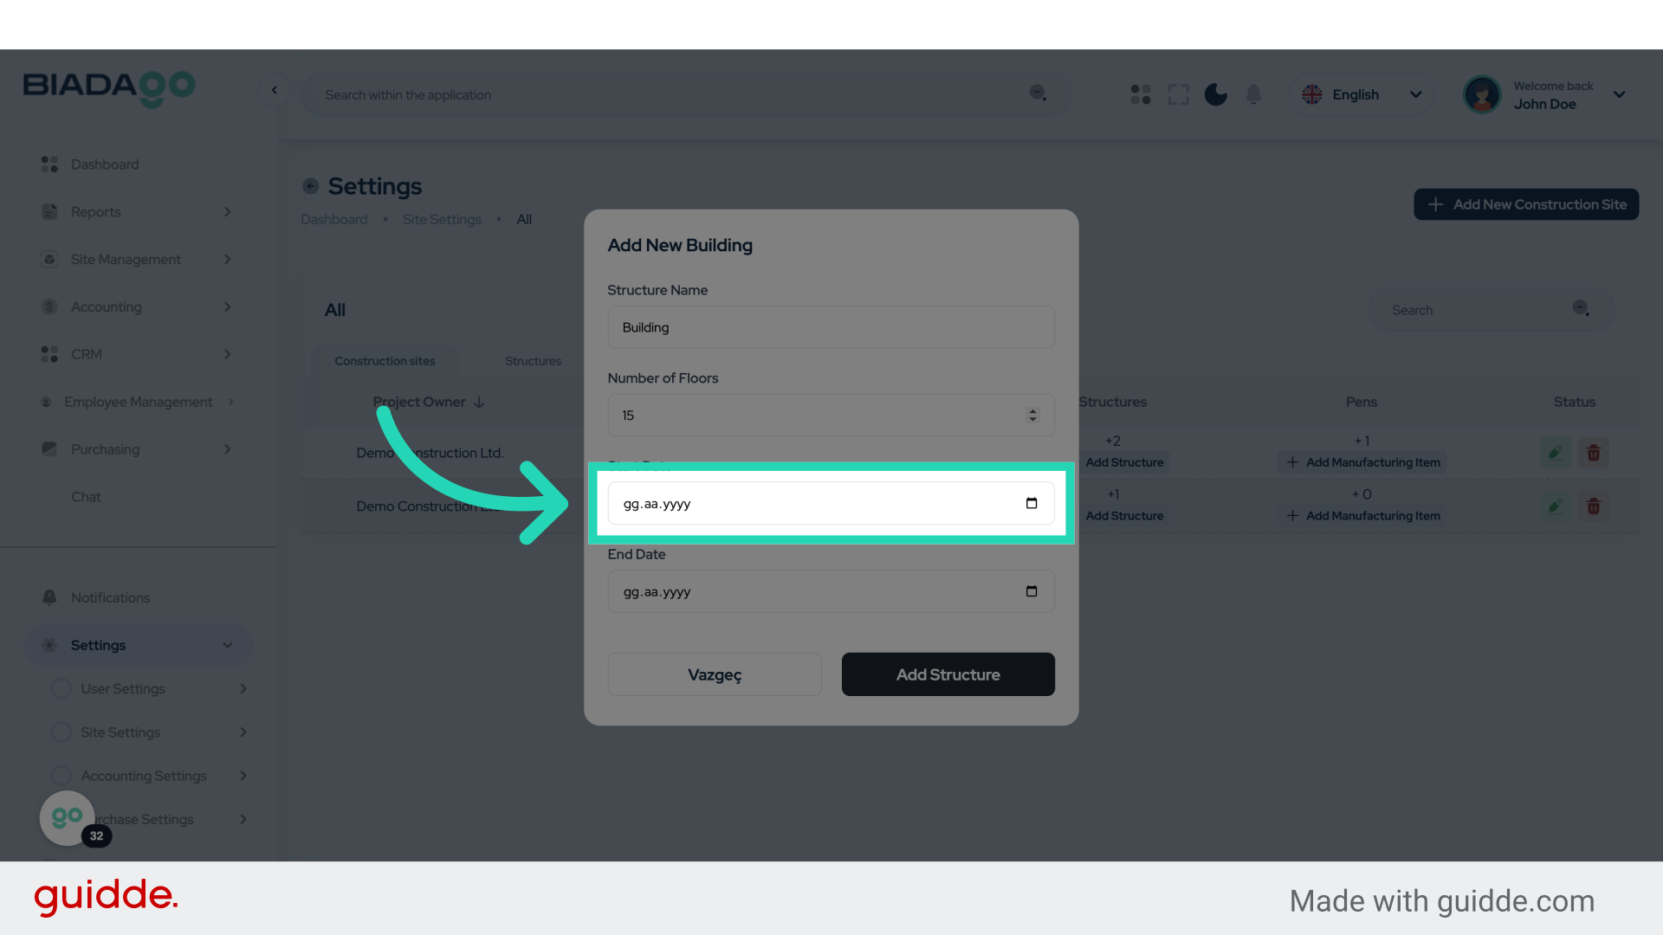This screenshot has height=935, width=1663.
Task: Enter fullscreen mode via the header icon
Action: point(1178,94)
